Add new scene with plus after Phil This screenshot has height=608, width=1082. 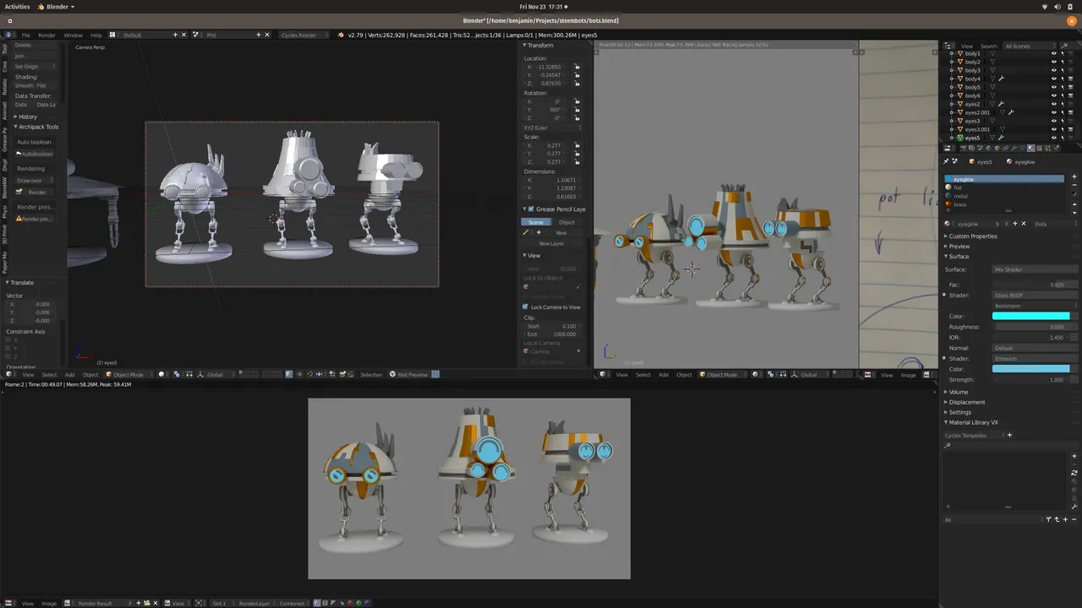click(258, 35)
